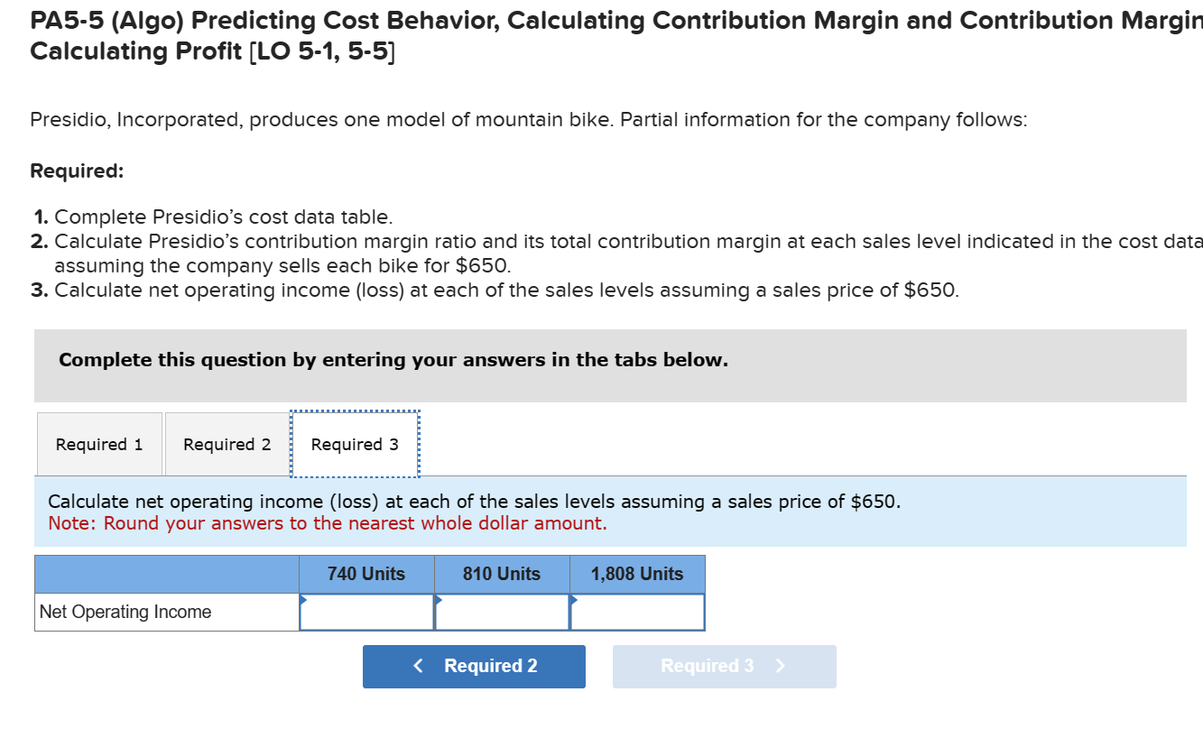Select the 740 Units column header
Viewport: 1203px width, 738px height.
coord(366,574)
